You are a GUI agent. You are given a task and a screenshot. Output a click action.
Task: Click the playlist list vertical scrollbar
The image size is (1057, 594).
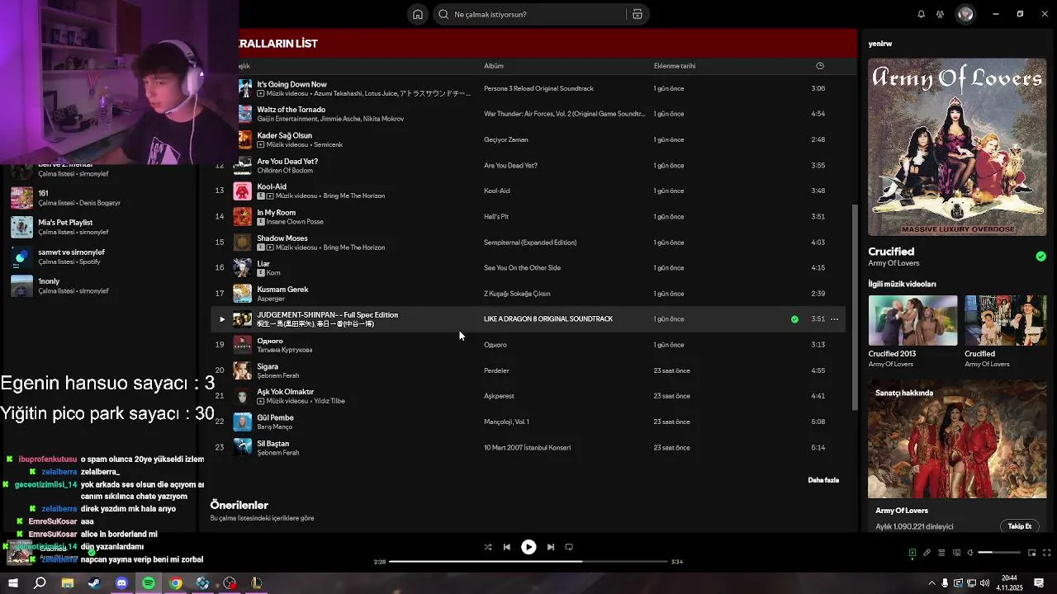click(x=855, y=307)
